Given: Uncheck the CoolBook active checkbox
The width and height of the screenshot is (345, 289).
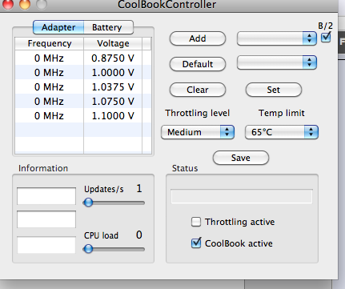Looking at the screenshot, I should 196,243.
